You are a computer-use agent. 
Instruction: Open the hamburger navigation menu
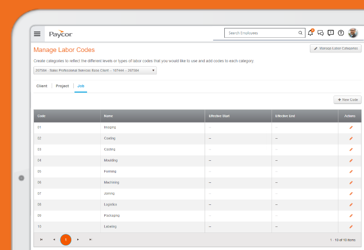point(37,34)
